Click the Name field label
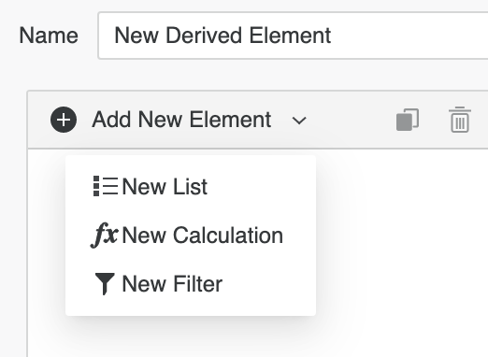Viewport: 488px width, 357px height. pyautogui.click(x=49, y=36)
